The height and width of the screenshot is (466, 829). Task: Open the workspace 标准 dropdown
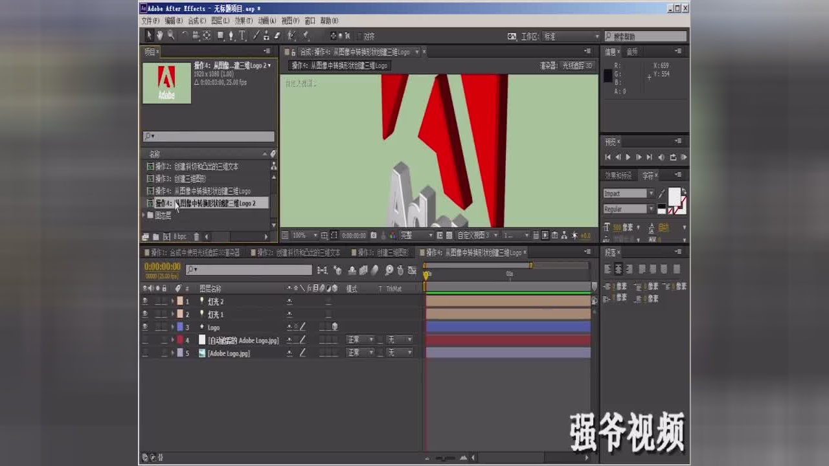click(x=571, y=36)
